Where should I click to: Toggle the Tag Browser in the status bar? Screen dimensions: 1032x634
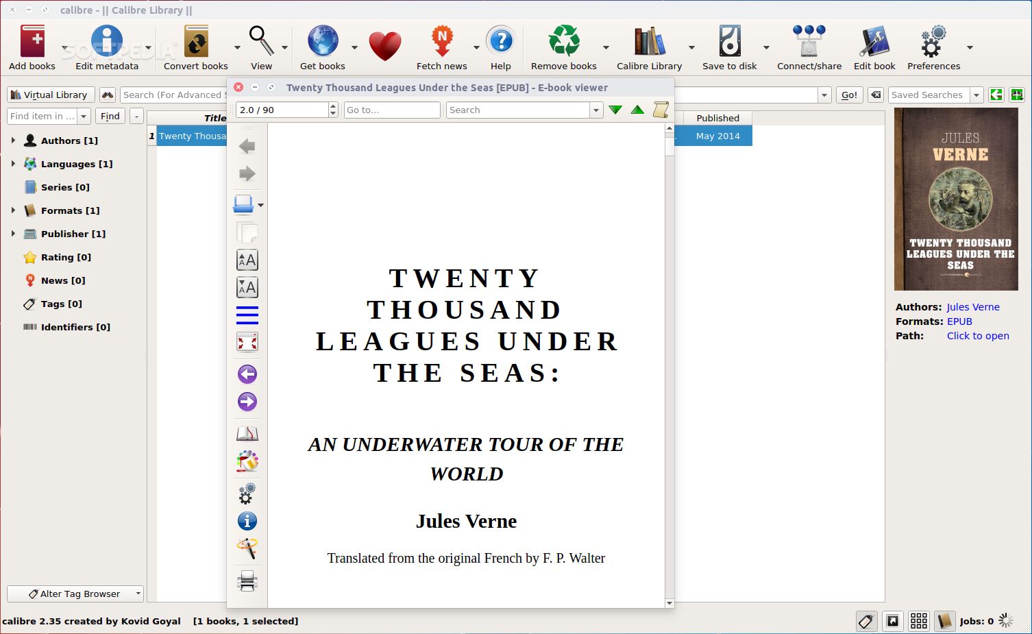[865, 621]
